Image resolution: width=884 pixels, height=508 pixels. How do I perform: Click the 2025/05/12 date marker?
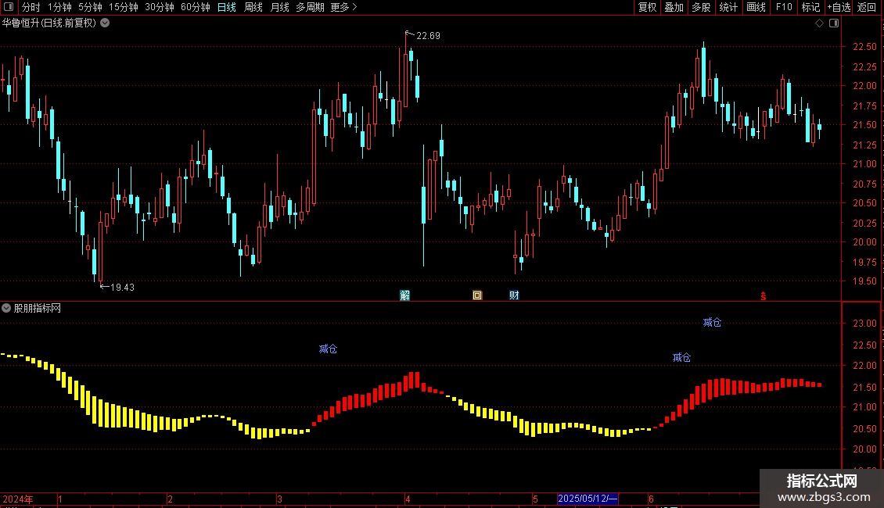[x=588, y=499]
